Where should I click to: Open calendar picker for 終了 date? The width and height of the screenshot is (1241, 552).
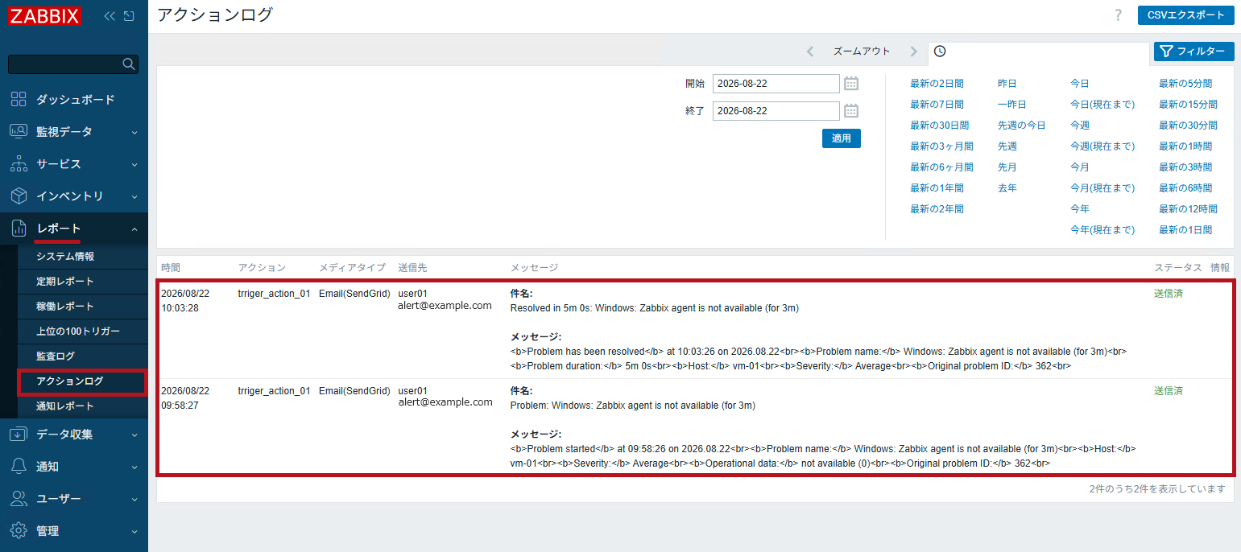point(851,110)
